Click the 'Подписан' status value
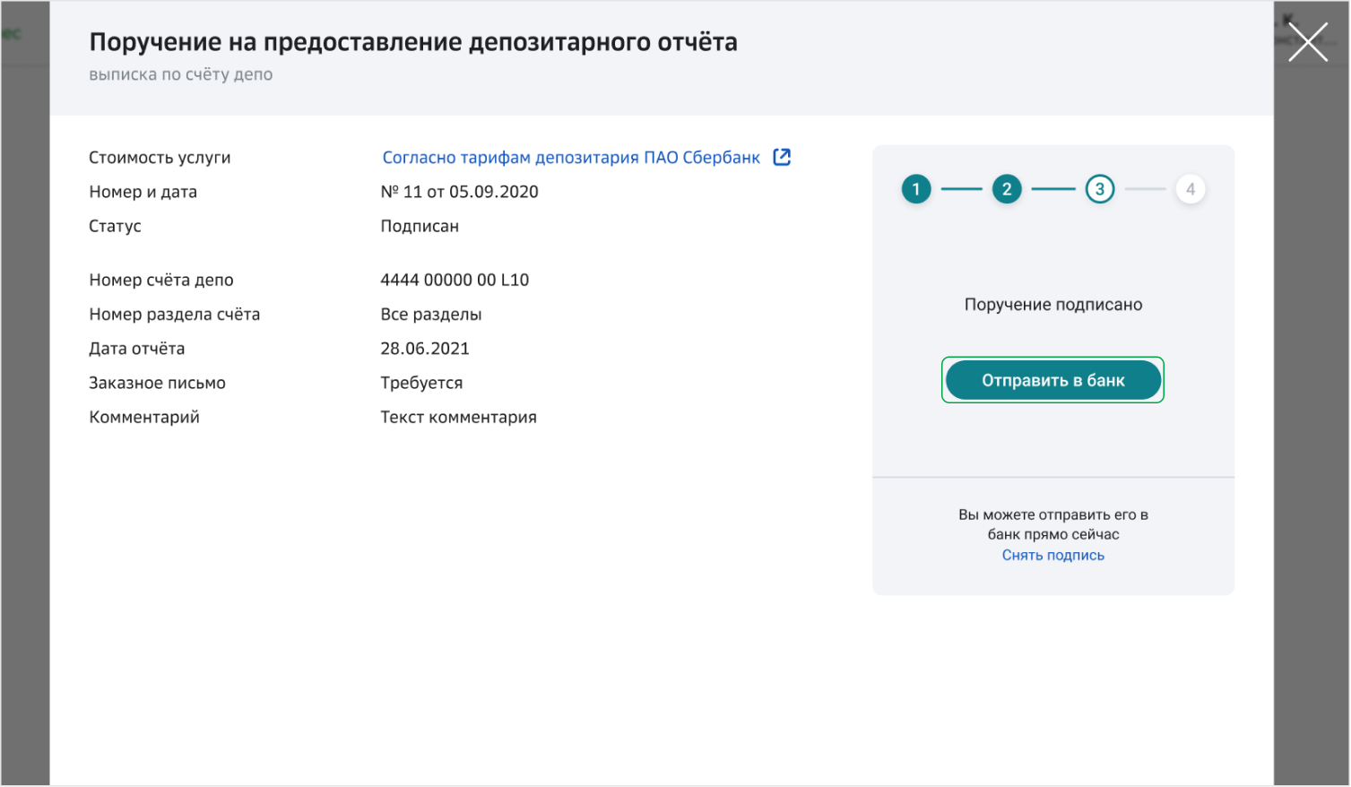The width and height of the screenshot is (1351, 787). [420, 226]
